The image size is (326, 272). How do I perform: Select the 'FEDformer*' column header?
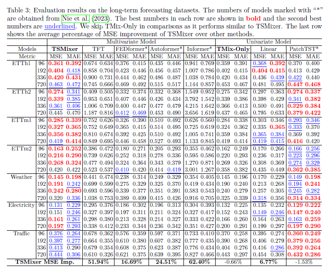point(132,49)
